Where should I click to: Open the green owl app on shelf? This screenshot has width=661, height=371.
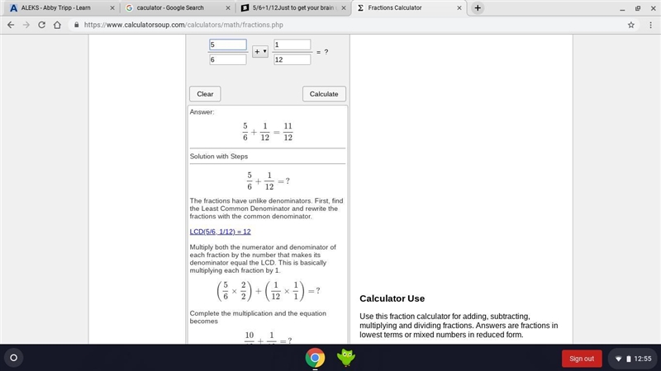pos(345,358)
